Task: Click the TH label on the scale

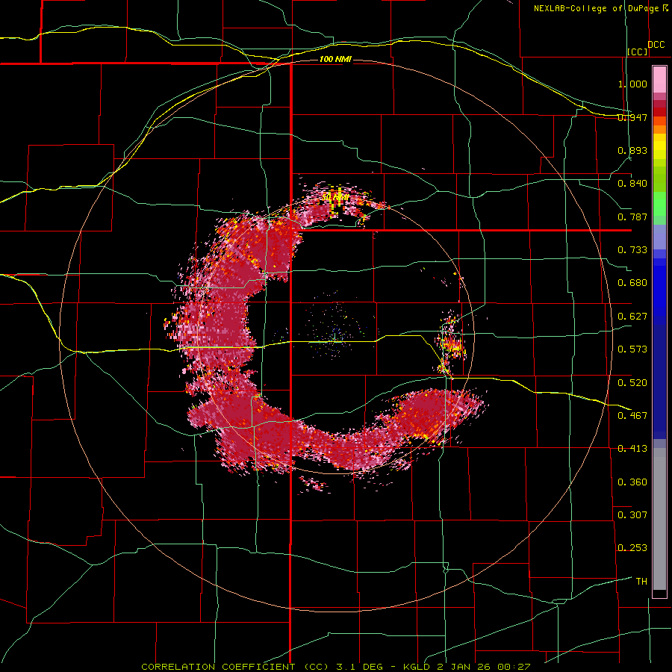Action: [x=641, y=582]
